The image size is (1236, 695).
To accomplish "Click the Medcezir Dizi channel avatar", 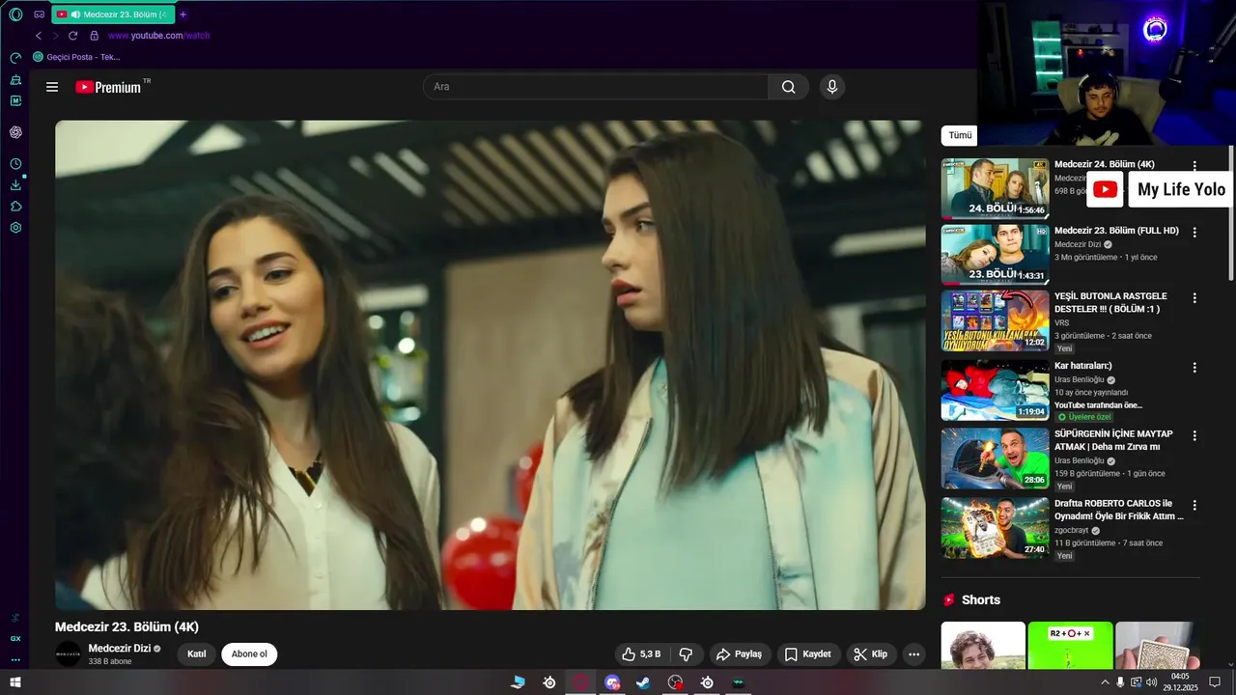I will click(x=69, y=653).
